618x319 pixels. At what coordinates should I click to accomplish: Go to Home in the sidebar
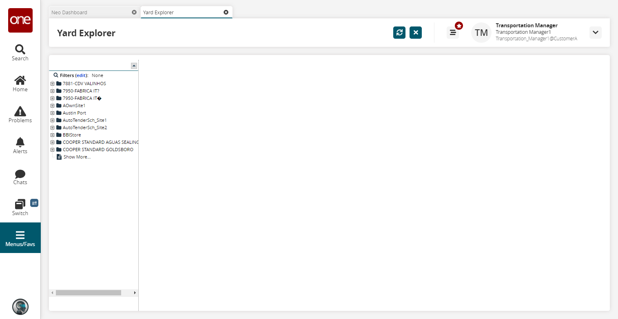tap(20, 84)
